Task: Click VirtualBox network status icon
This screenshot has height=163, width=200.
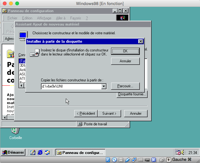Action: (x=134, y=160)
